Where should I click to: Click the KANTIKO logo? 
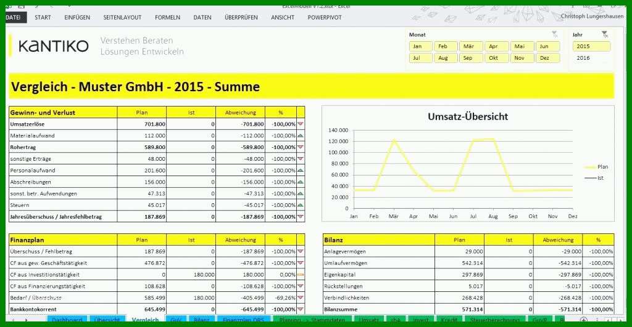[x=53, y=46]
